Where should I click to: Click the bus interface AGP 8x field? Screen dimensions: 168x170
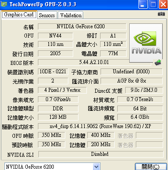click(132, 81)
